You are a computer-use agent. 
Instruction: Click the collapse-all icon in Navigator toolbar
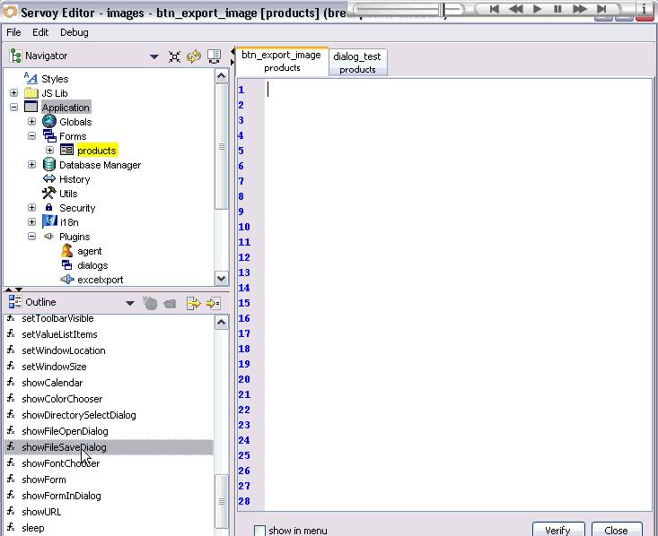coord(174,56)
